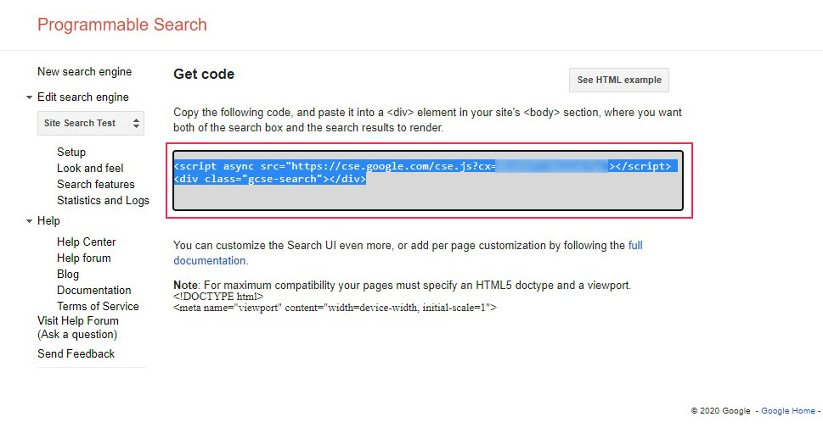The width and height of the screenshot is (823, 439).
Task: Open the Documentation sidebar link
Action: click(94, 290)
